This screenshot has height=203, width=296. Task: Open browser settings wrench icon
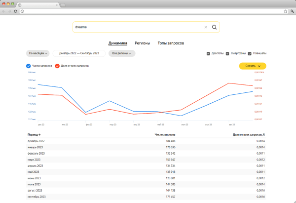pyautogui.click(x=292, y=11)
